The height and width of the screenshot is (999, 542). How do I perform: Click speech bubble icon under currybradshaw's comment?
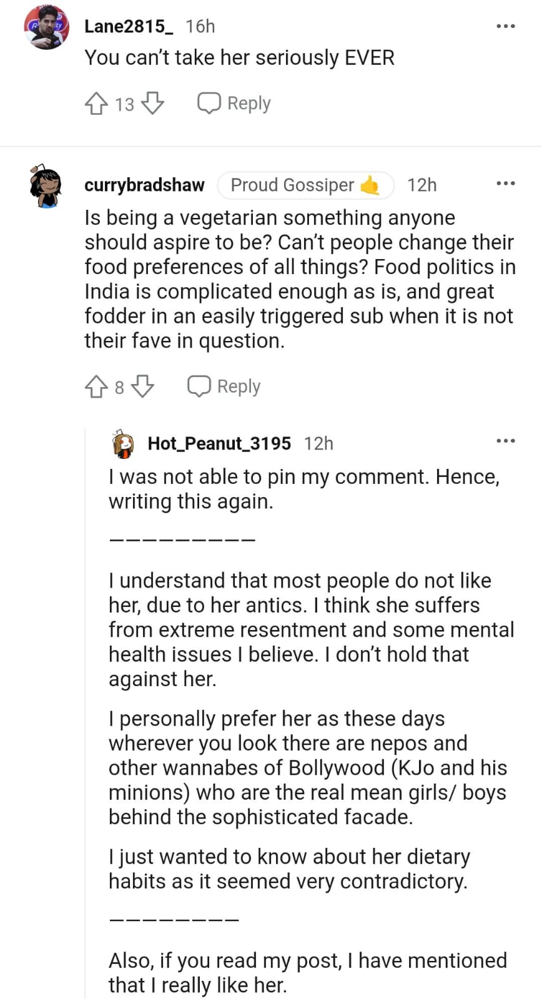pos(199,386)
